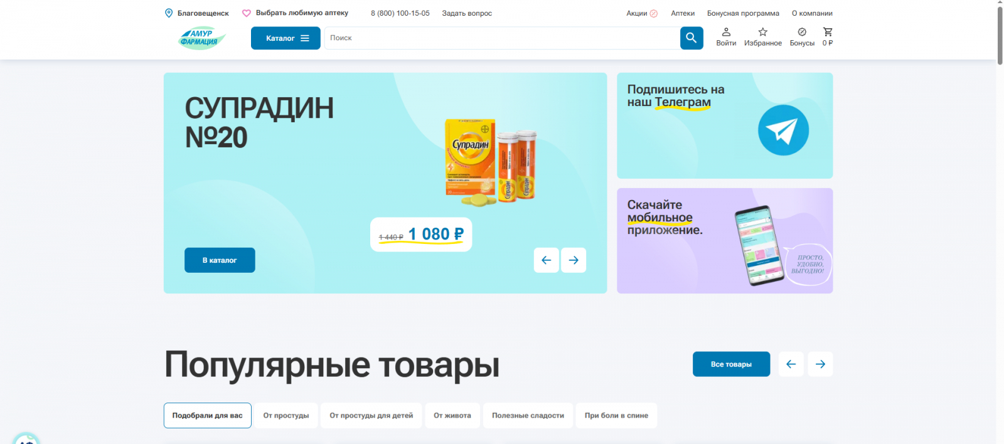Click the Все товары button
Screen dimensions: 1004x444
(x=731, y=364)
